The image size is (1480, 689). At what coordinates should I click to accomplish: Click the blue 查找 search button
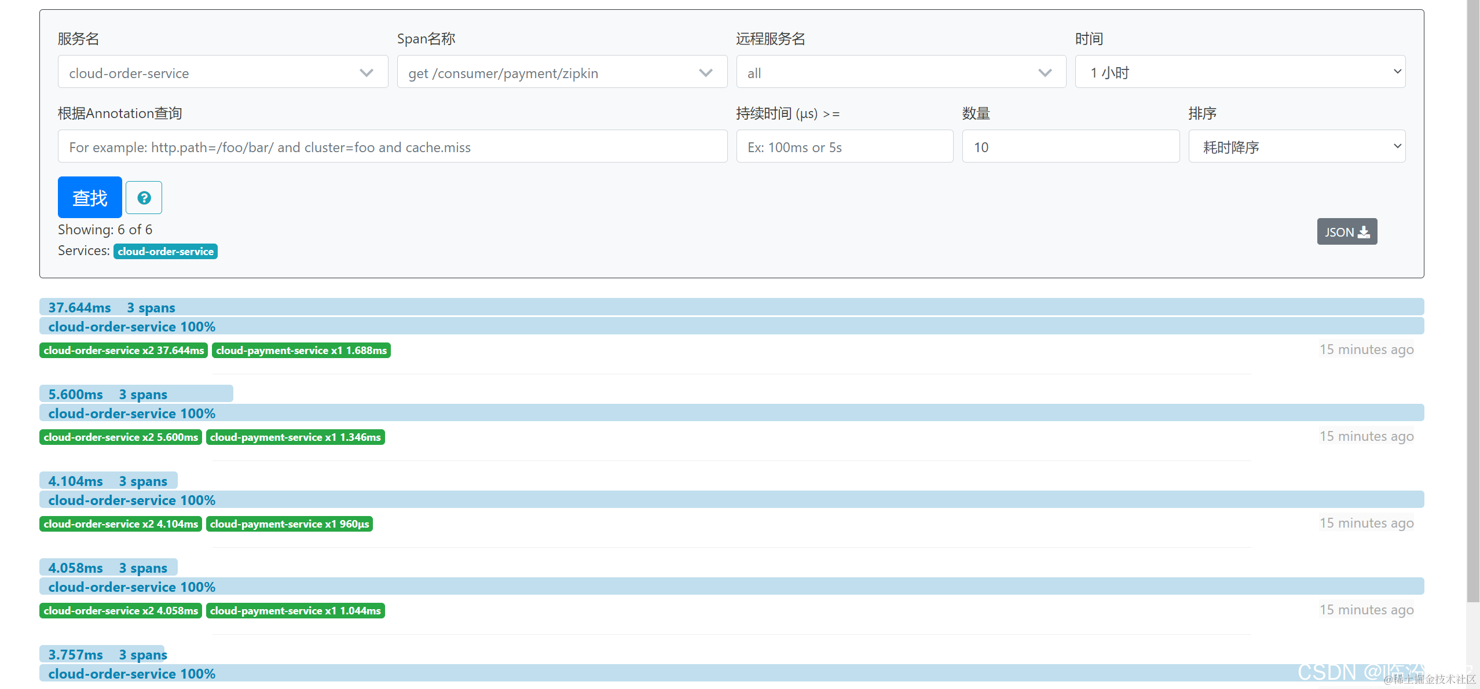(x=90, y=197)
